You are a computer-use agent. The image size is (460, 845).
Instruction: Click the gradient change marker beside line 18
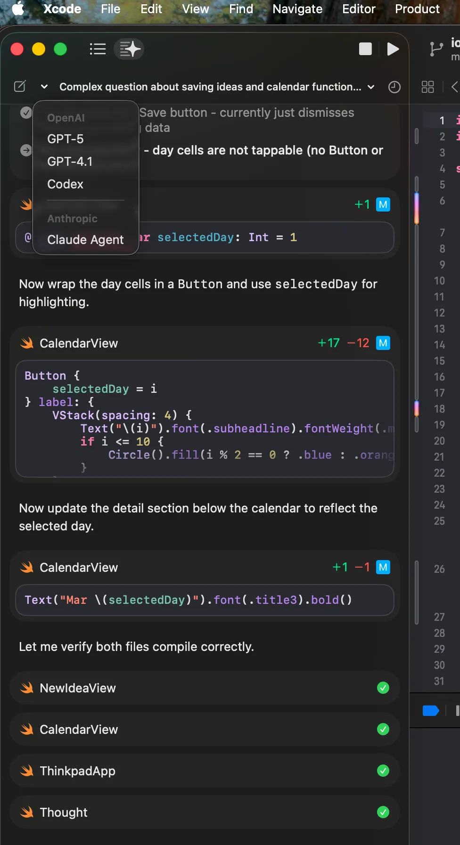417,408
